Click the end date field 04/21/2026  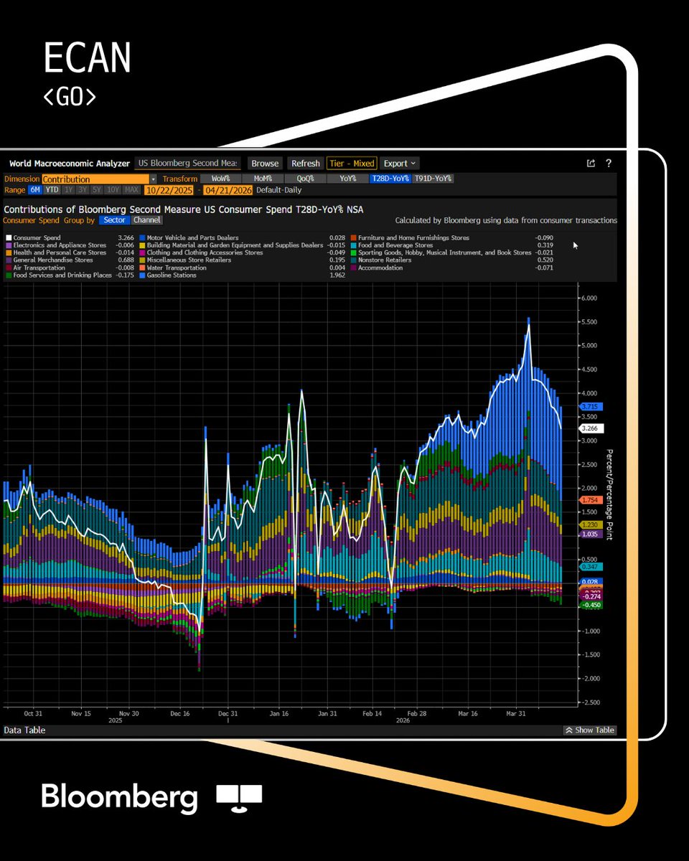click(x=229, y=190)
